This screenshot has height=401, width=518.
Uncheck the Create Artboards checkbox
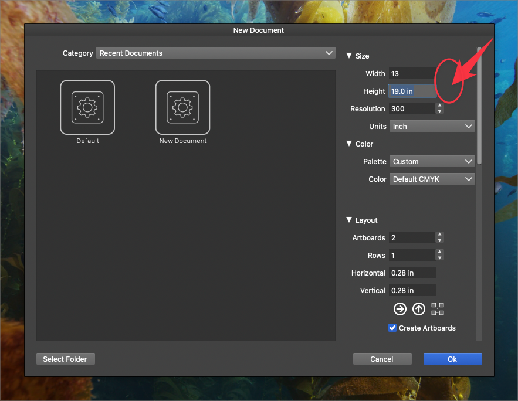(x=393, y=328)
